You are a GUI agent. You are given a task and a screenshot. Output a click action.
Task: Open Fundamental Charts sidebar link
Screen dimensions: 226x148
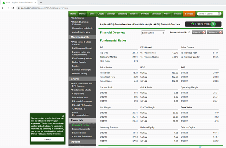click(x=81, y=90)
